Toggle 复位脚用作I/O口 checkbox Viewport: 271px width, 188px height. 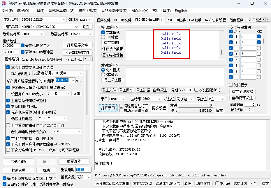pos(8,106)
